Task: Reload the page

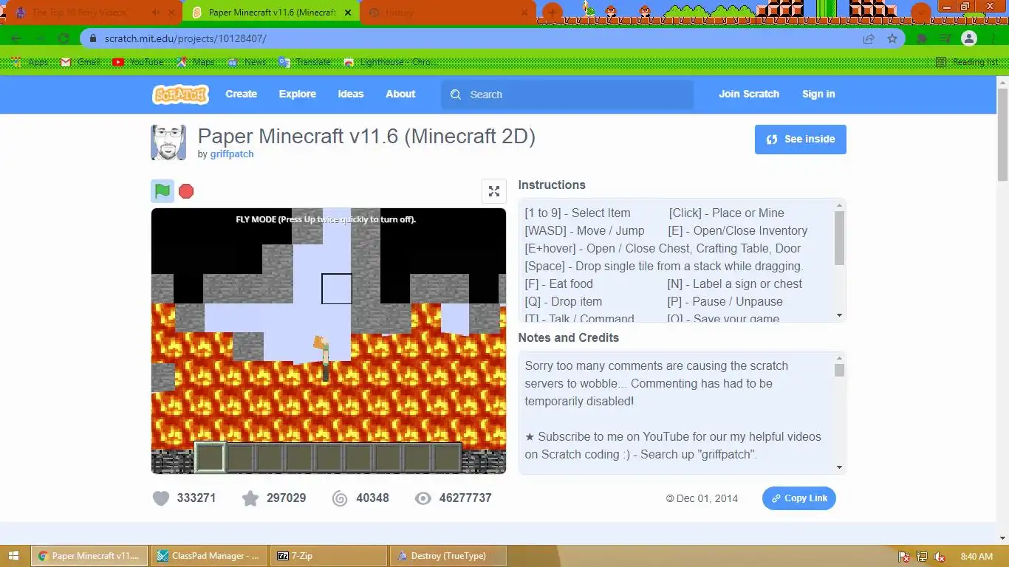Action: click(x=64, y=38)
